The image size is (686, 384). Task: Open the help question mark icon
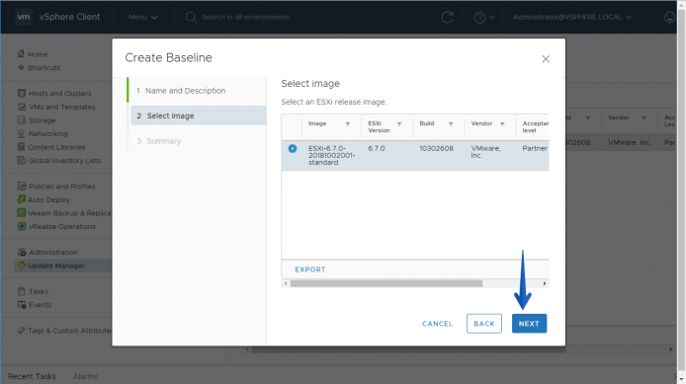point(479,18)
